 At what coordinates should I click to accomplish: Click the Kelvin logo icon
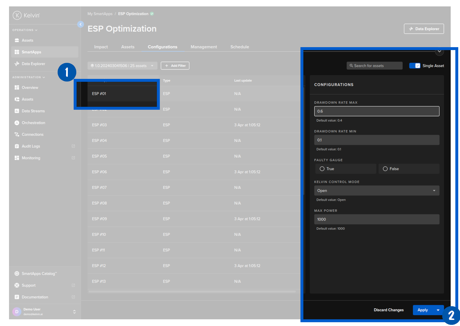[17, 15]
